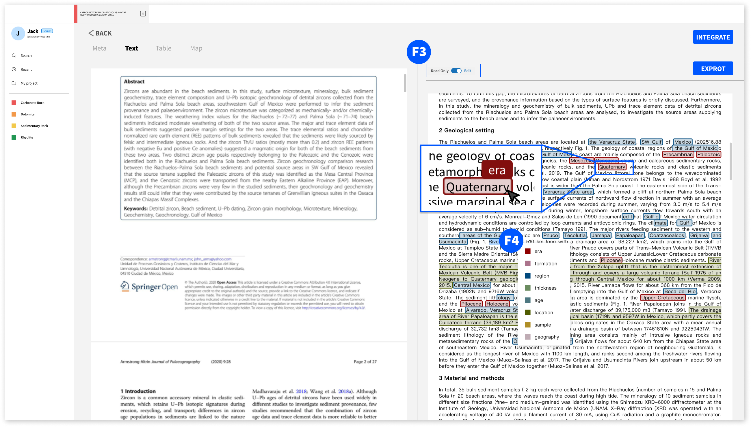
Task: Open My project folder icon
Action: click(14, 83)
